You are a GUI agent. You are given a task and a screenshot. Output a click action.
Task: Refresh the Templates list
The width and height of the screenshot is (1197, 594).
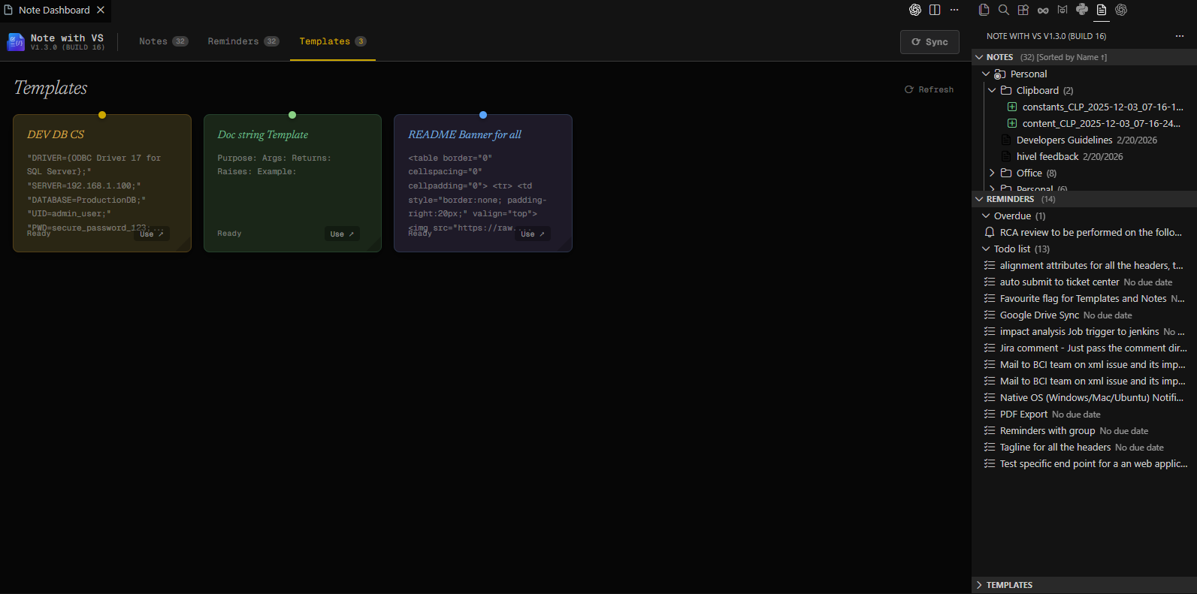click(x=929, y=89)
